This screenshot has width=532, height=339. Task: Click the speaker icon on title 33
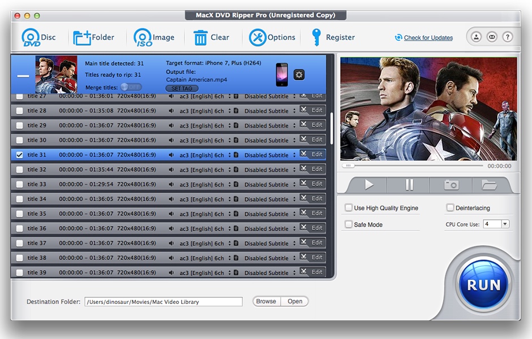[x=171, y=184]
